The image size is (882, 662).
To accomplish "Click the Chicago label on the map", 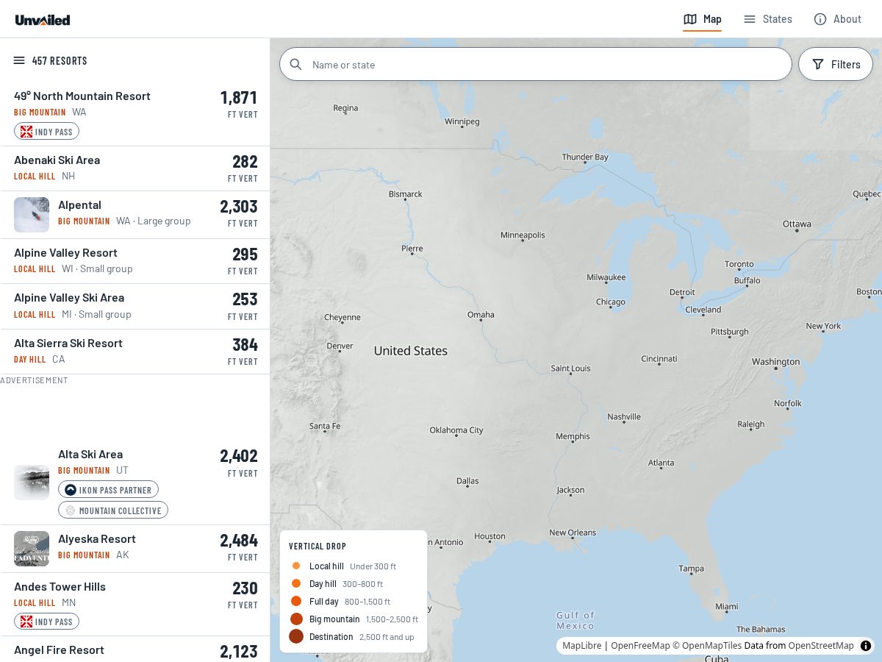I will [x=611, y=302].
